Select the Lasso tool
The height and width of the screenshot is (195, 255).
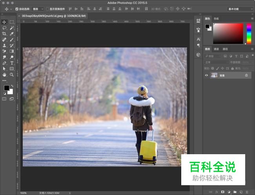click(x=4, y=28)
